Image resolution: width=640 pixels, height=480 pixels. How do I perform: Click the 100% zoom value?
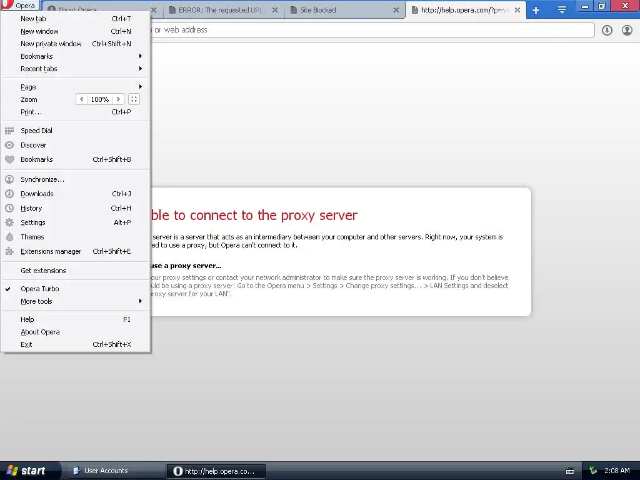99,99
